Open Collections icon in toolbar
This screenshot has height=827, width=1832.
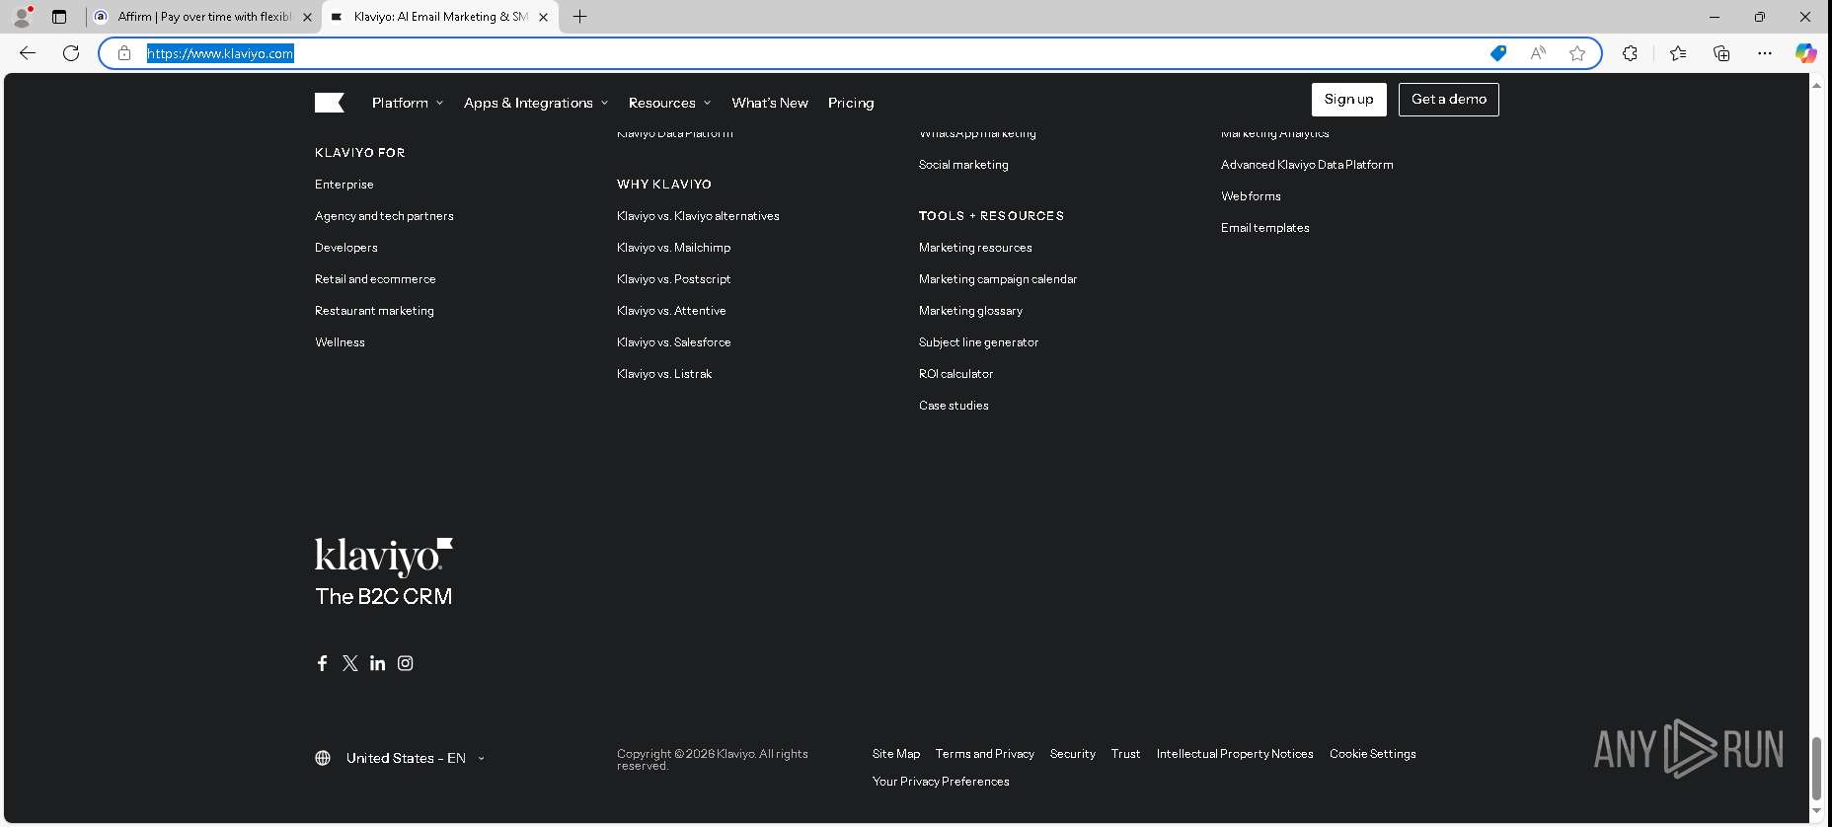tap(1721, 53)
